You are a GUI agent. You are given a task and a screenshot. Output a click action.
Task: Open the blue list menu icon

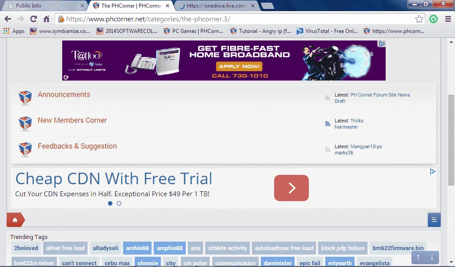point(434,220)
